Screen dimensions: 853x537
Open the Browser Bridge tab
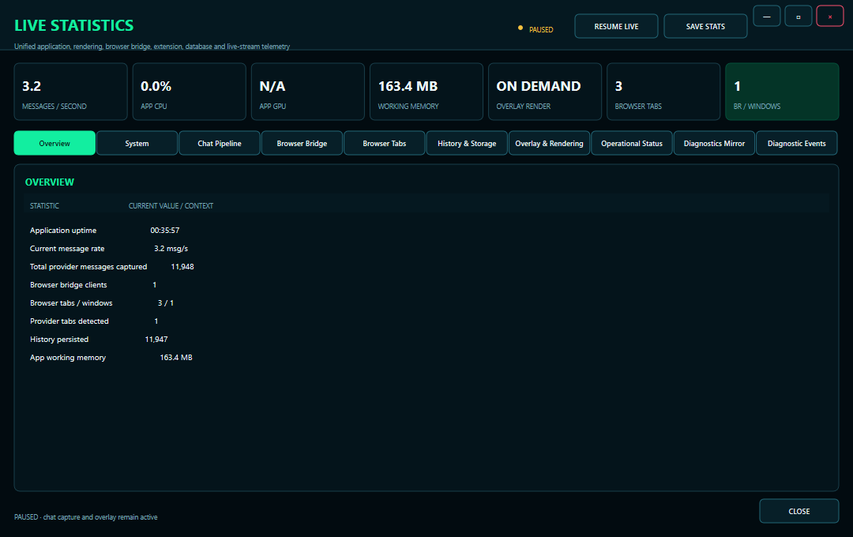point(302,143)
